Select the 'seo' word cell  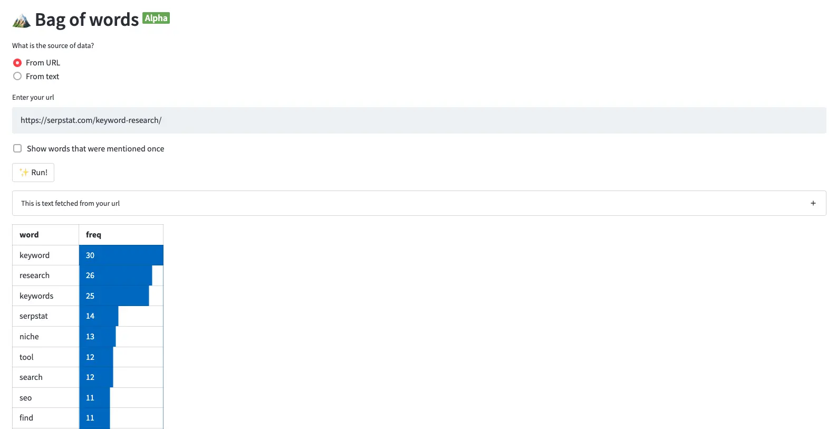[45, 398]
